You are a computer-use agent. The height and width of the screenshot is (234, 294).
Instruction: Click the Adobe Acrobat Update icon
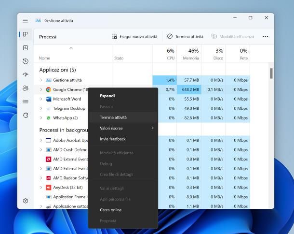[48, 140]
